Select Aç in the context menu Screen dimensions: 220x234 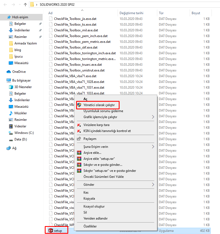point(85,99)
